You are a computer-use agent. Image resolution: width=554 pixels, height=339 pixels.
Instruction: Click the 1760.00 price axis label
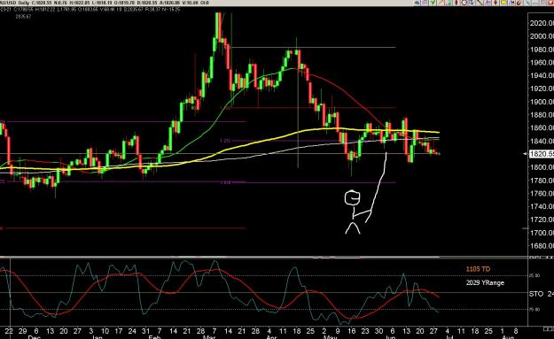(x=542, y=193)
